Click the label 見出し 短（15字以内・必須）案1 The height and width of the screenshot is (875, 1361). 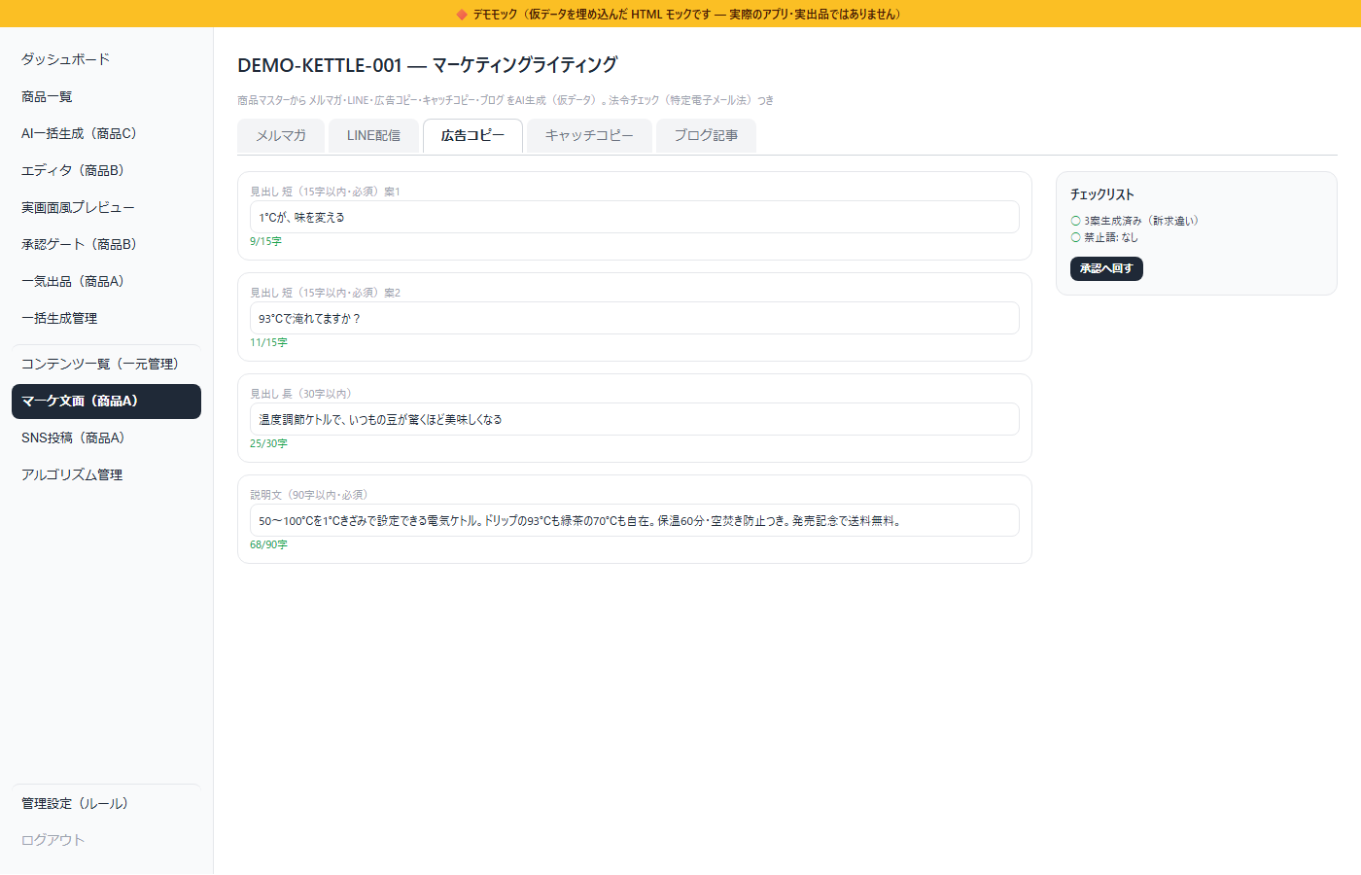click(x=325, y=192)
